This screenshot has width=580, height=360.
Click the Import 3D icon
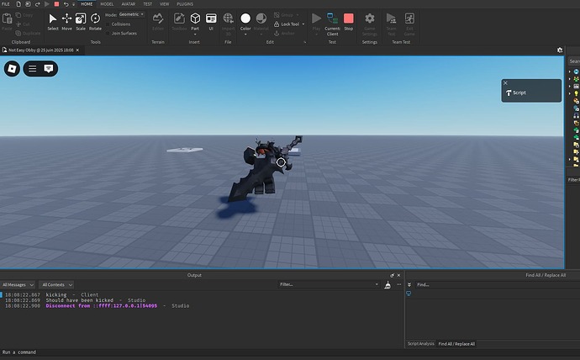(x=228, y=19)
